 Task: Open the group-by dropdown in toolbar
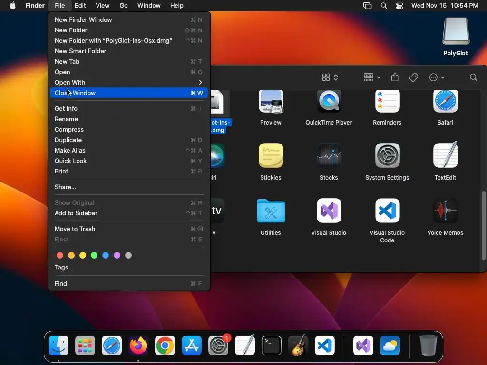pos(372,77)
